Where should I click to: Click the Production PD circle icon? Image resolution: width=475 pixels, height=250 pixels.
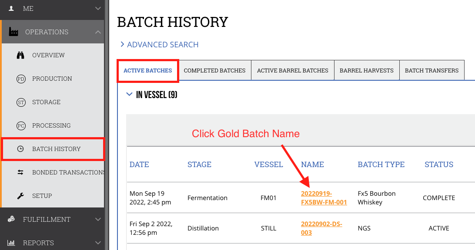[x=21, y=79]
